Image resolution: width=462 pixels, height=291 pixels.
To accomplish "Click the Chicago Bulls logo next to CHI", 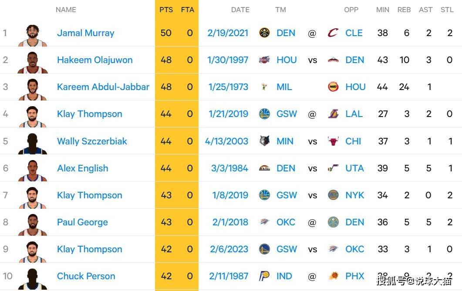I will pyautogui.click(x=333, y=141).
